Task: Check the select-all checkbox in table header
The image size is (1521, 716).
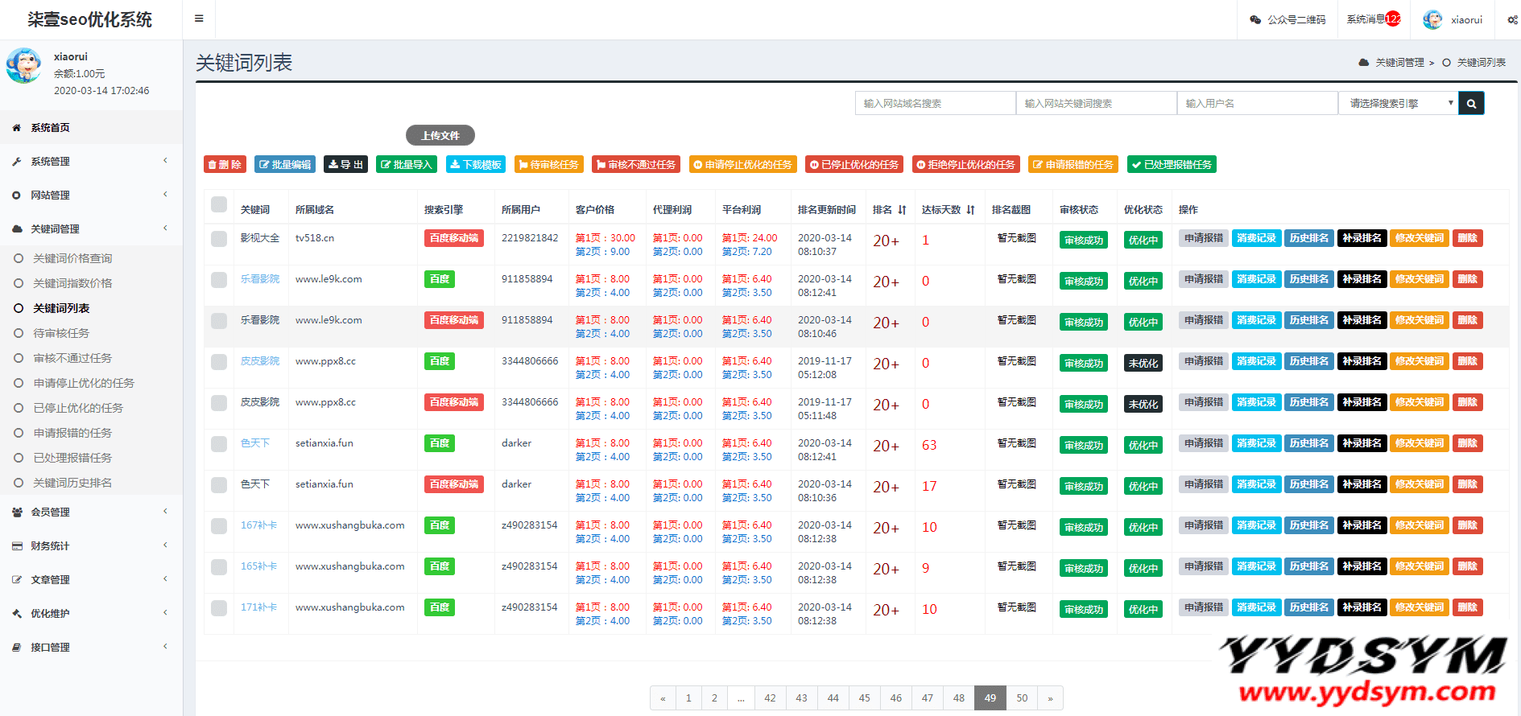Action: pos(219,204)
